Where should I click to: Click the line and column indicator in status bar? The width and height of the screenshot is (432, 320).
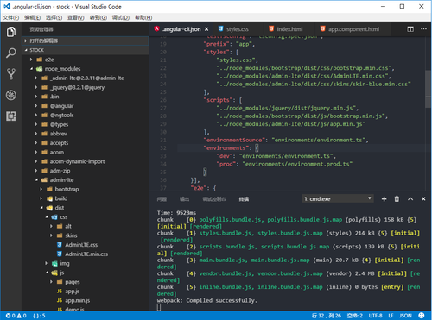click(327, 316)
